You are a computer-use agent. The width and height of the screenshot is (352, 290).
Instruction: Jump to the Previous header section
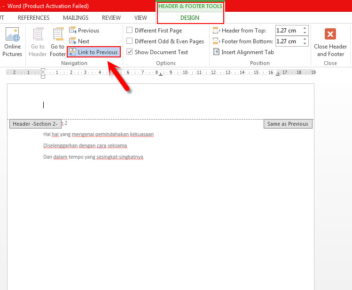(84, 30)
